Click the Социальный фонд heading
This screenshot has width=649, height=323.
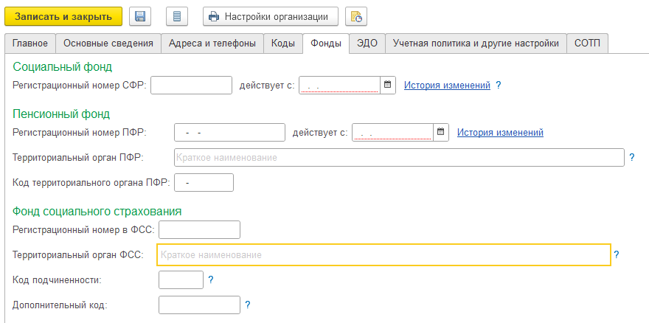[x=63, y=66]
